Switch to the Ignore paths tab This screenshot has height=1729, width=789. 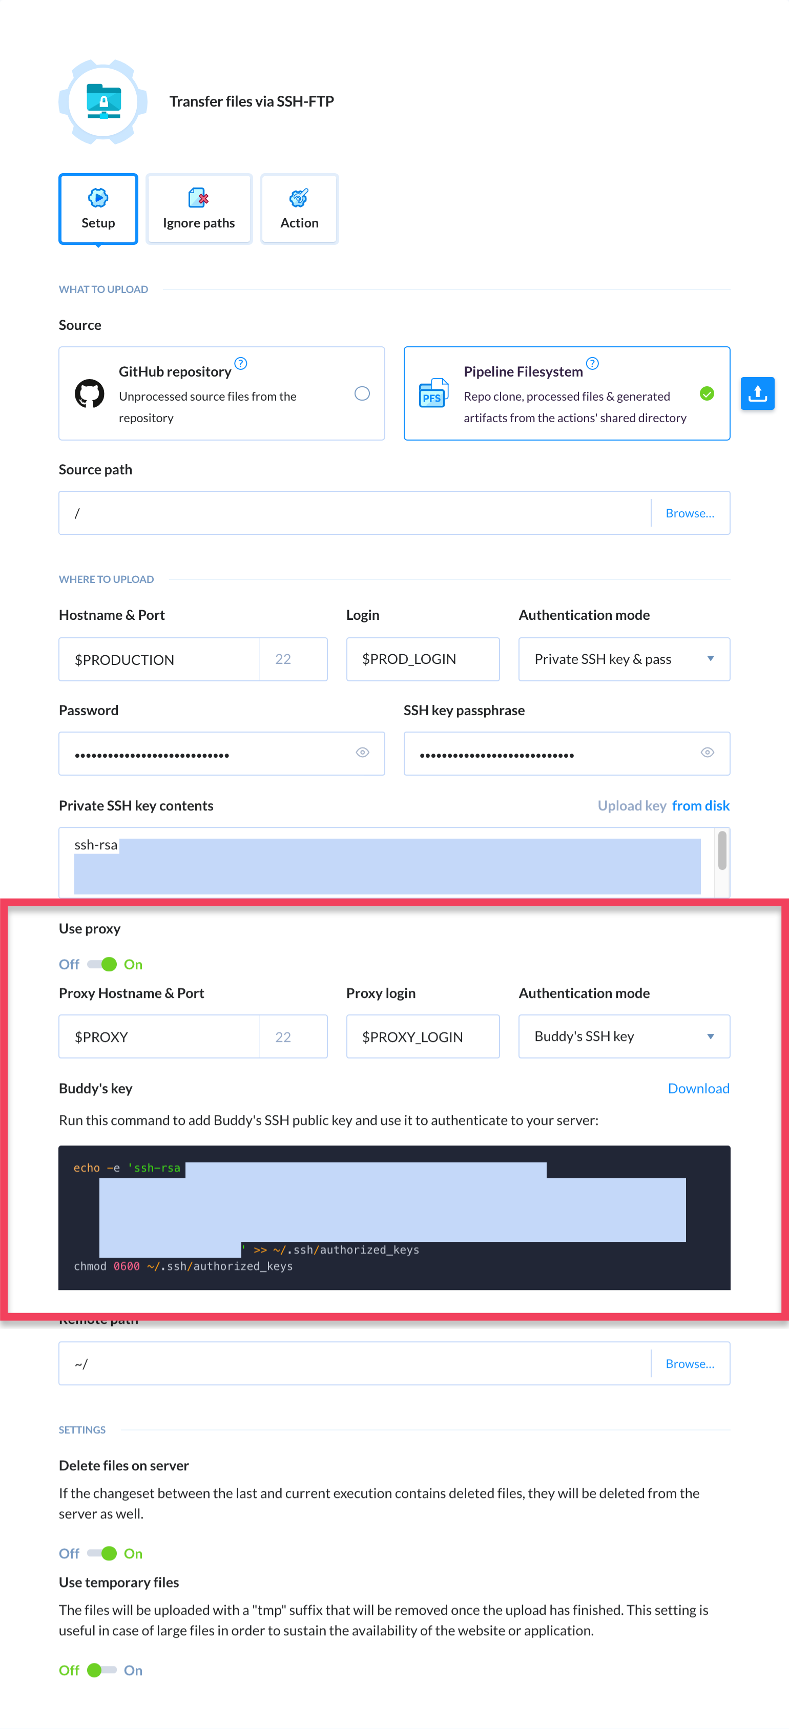(x=199, y=210)
